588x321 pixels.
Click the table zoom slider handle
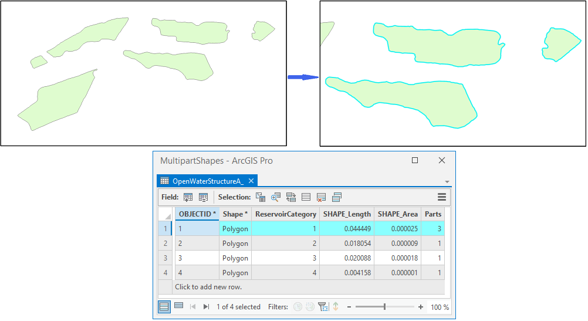(384, 307)
